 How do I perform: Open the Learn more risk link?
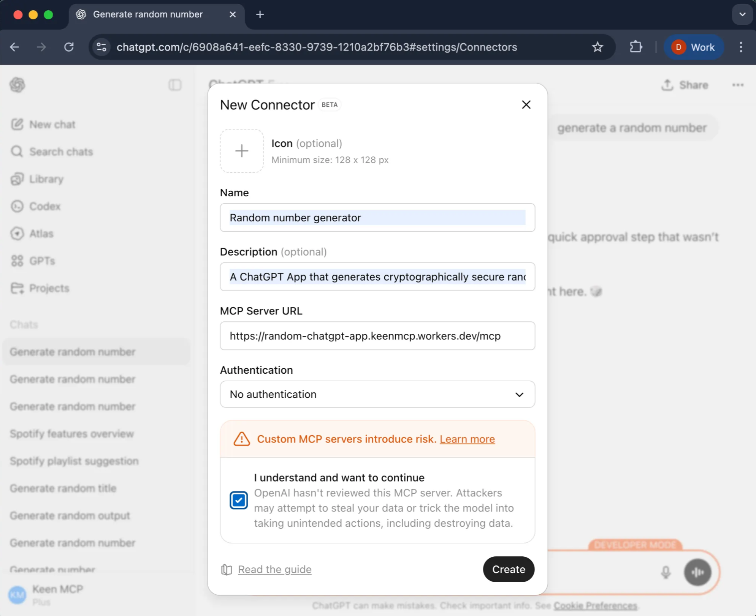click(x=467, y=439)
